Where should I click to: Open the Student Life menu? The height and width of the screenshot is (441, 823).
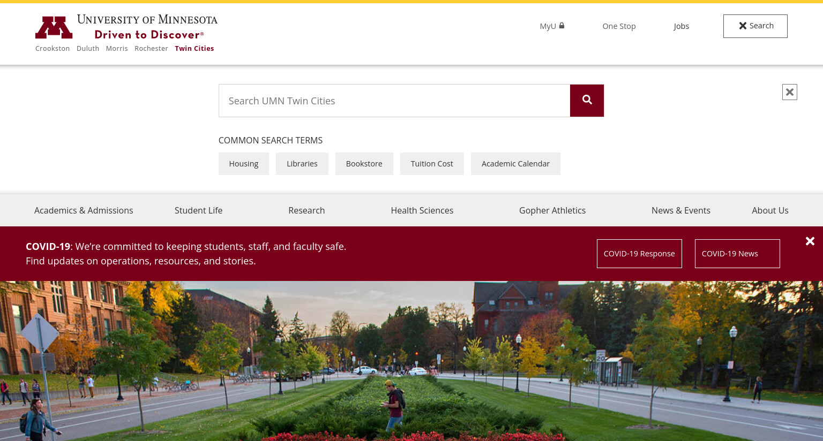pos(198,210)
